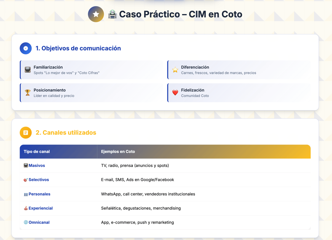Click the Fidelización card title

click(193, 90)
